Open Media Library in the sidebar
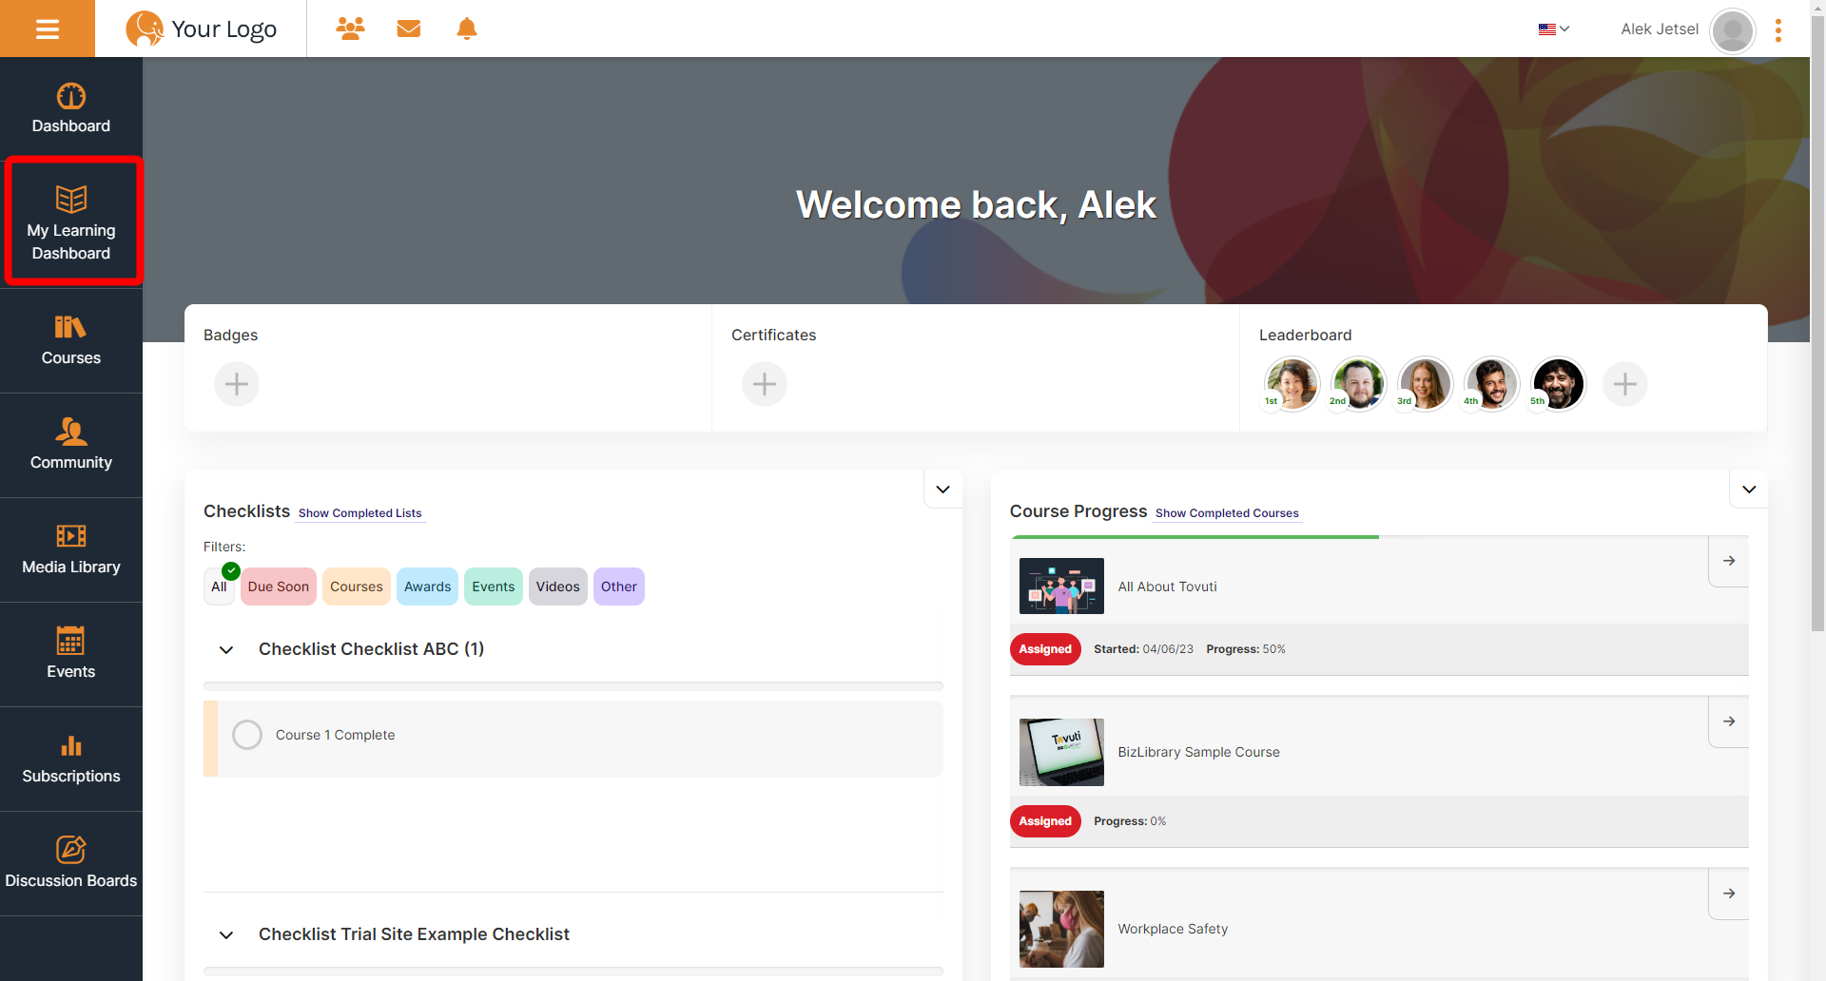Image resolution: width=1826 pixels, height=981 pixels. 71,549
